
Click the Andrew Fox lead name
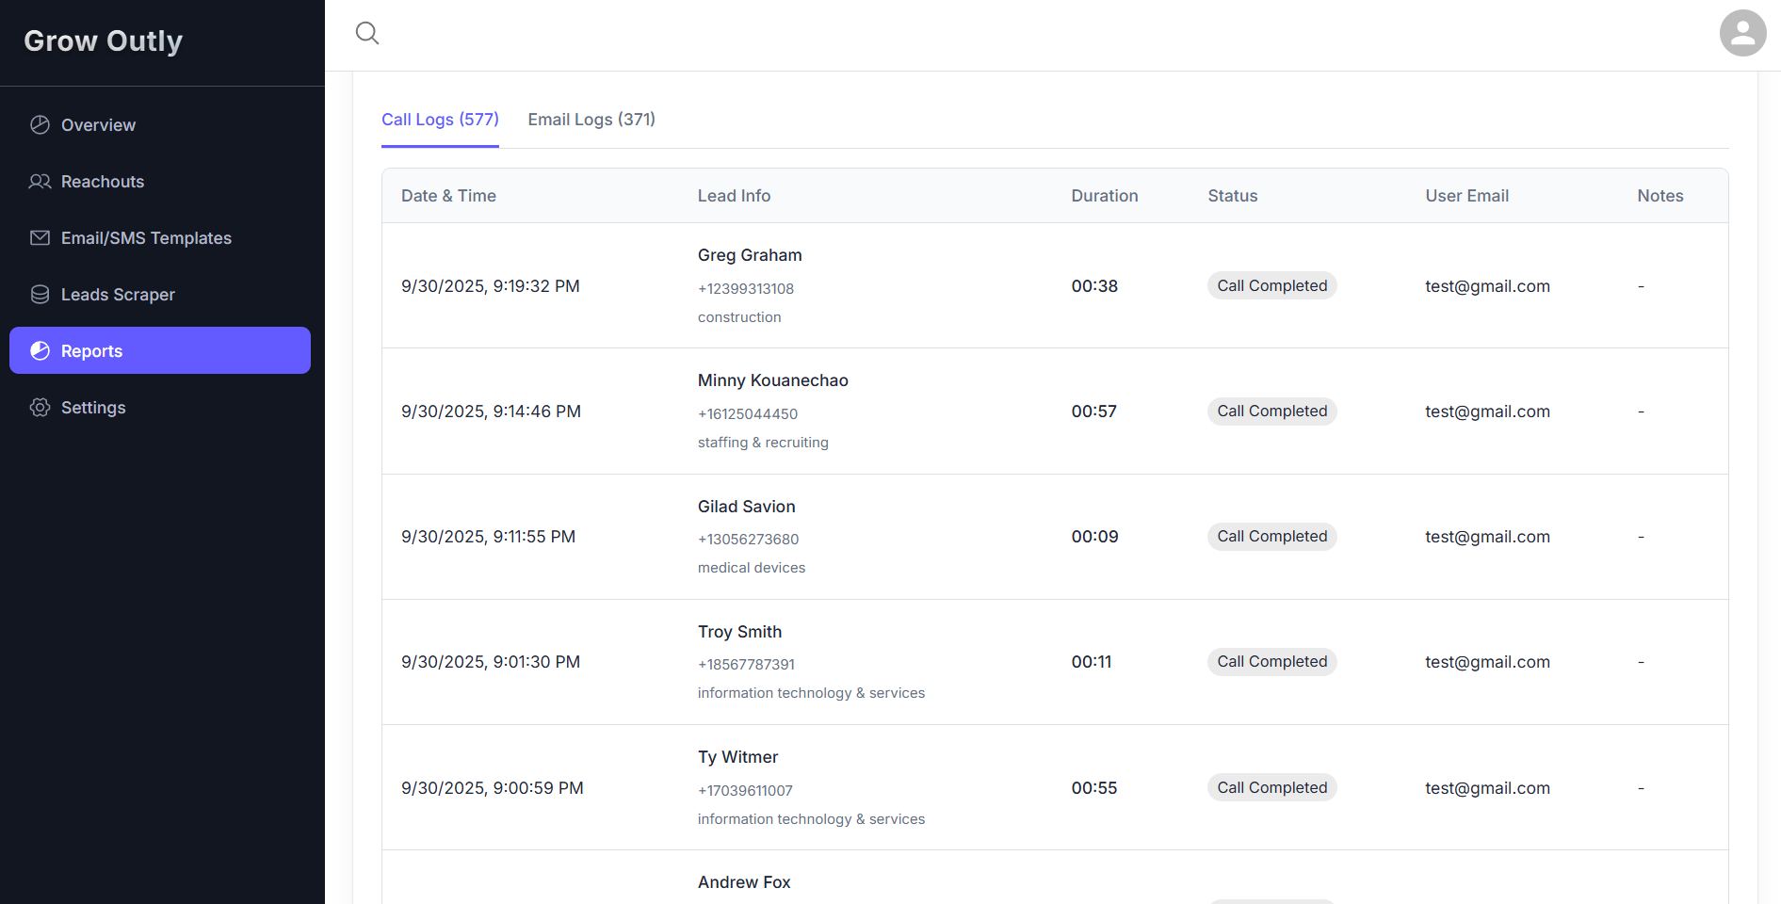pos(743,882)
